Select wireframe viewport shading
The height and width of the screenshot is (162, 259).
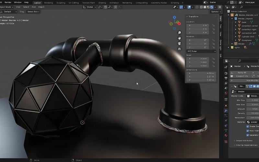coord(201,7)
